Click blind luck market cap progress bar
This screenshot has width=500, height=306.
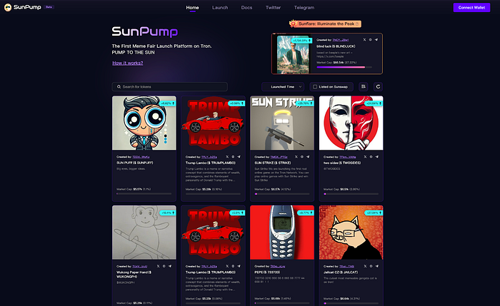344,67
